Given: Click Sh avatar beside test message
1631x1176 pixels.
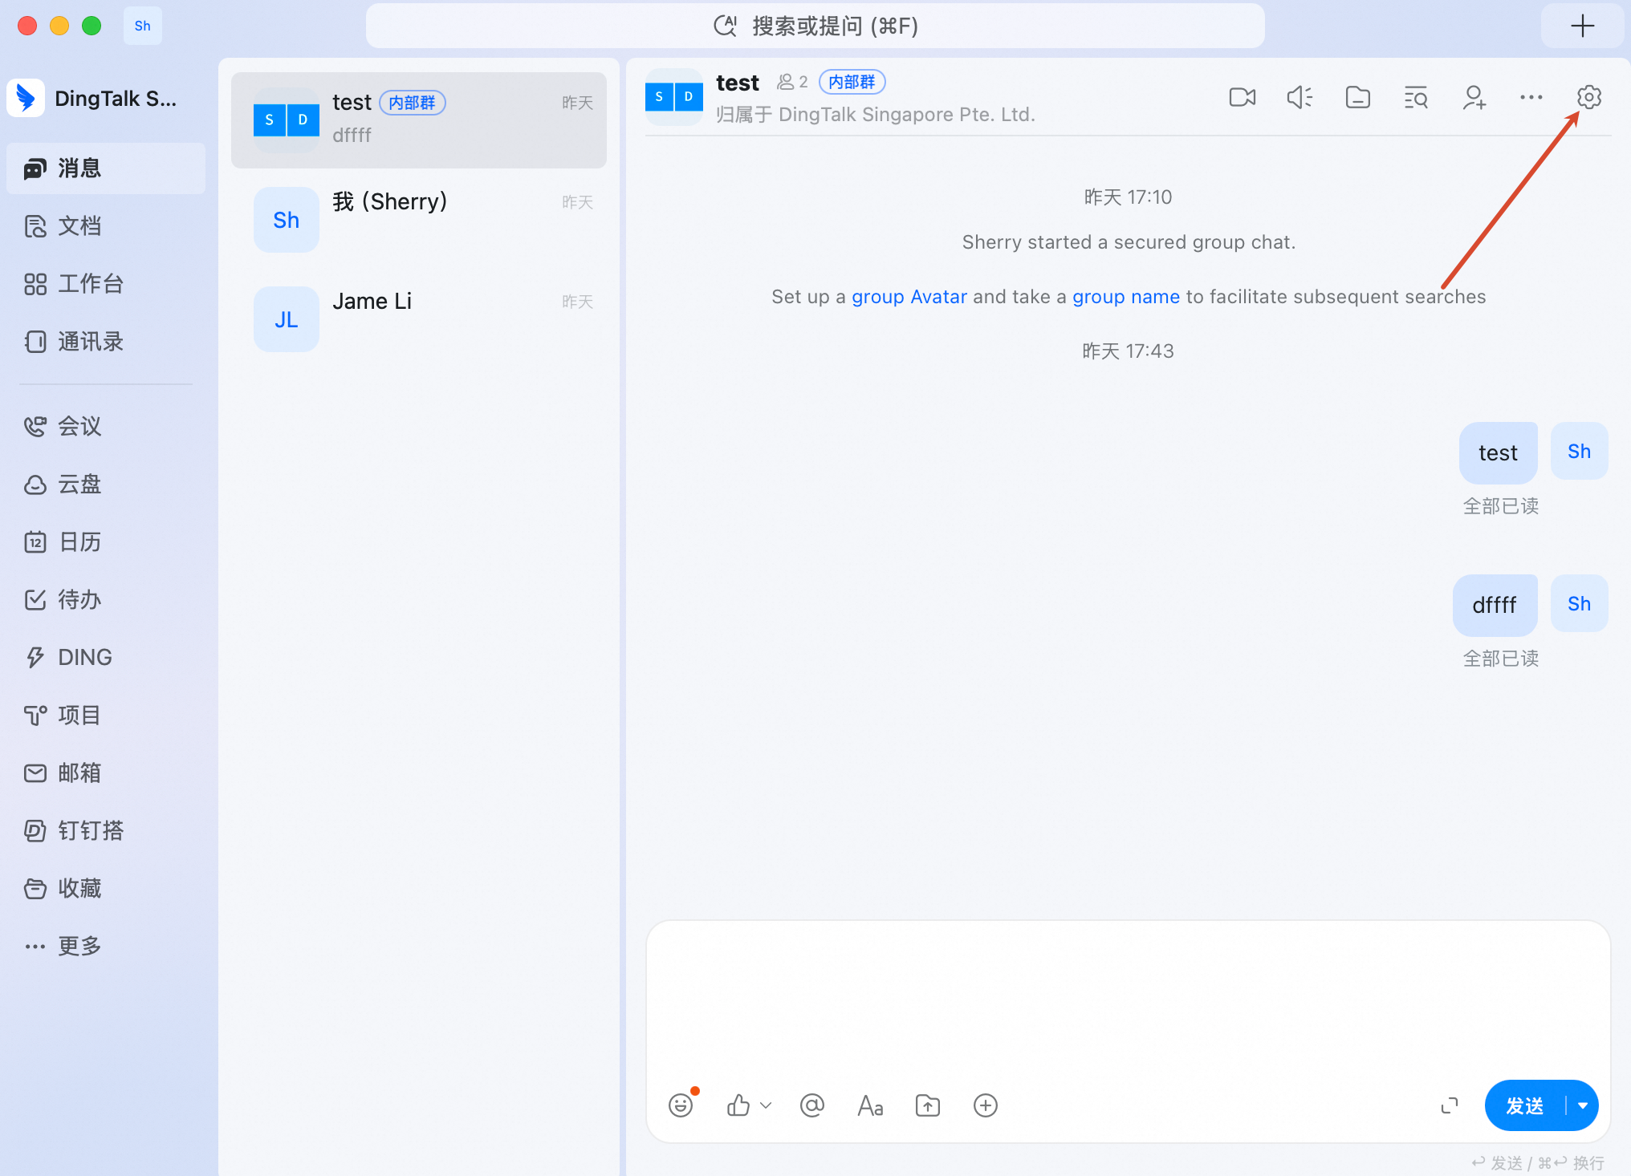Looking at the screenshot, I should click(x=1579, y=451).
